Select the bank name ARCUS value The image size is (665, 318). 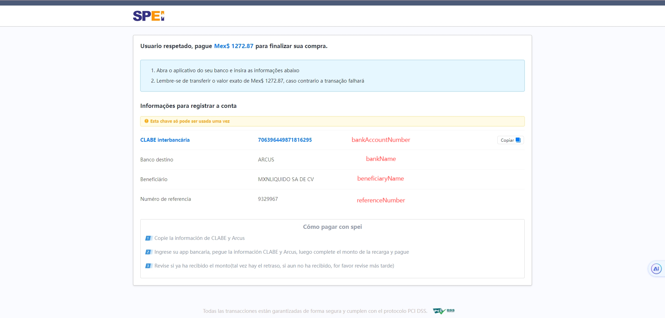pos(266,160)
